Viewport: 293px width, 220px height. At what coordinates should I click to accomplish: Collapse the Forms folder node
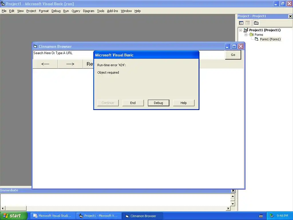coord(246,35)
